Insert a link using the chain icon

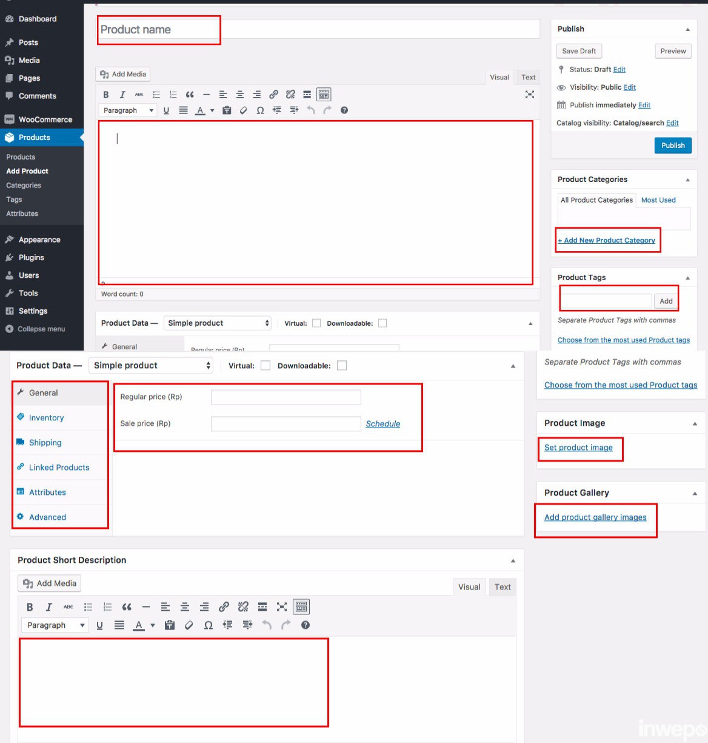click(x=273, y=95)
